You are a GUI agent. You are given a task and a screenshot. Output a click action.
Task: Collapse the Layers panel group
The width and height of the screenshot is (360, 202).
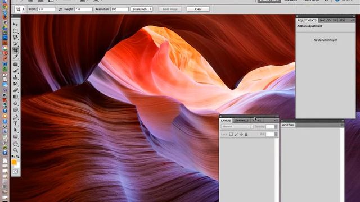277,116
